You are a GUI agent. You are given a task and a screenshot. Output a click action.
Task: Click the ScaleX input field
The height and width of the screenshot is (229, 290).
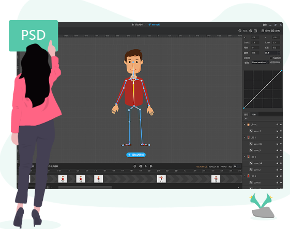click(255, 42)
